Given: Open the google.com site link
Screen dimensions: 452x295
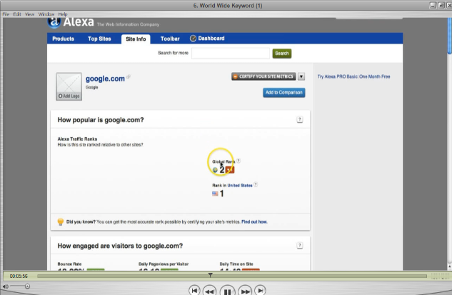Looking at the screenshot, I should pos(105,79).
